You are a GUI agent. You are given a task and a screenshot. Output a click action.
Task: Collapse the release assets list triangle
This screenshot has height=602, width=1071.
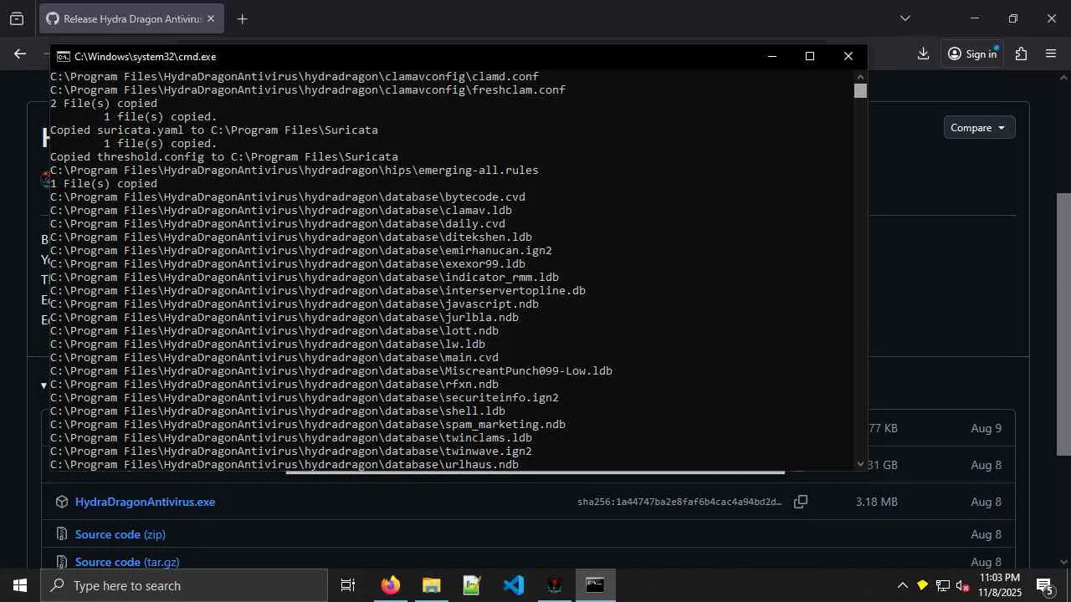point(44,385)
